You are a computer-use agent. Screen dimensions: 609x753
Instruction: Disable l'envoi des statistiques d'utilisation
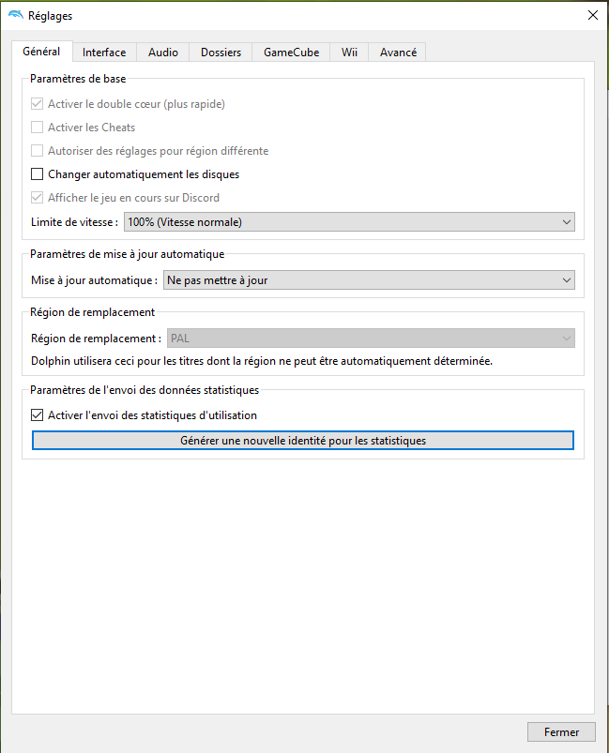pos(38,415)
